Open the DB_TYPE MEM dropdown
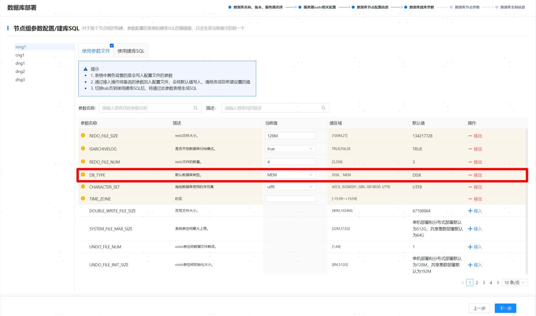Viewport: 536px width, 316px height. coord(290,175)
